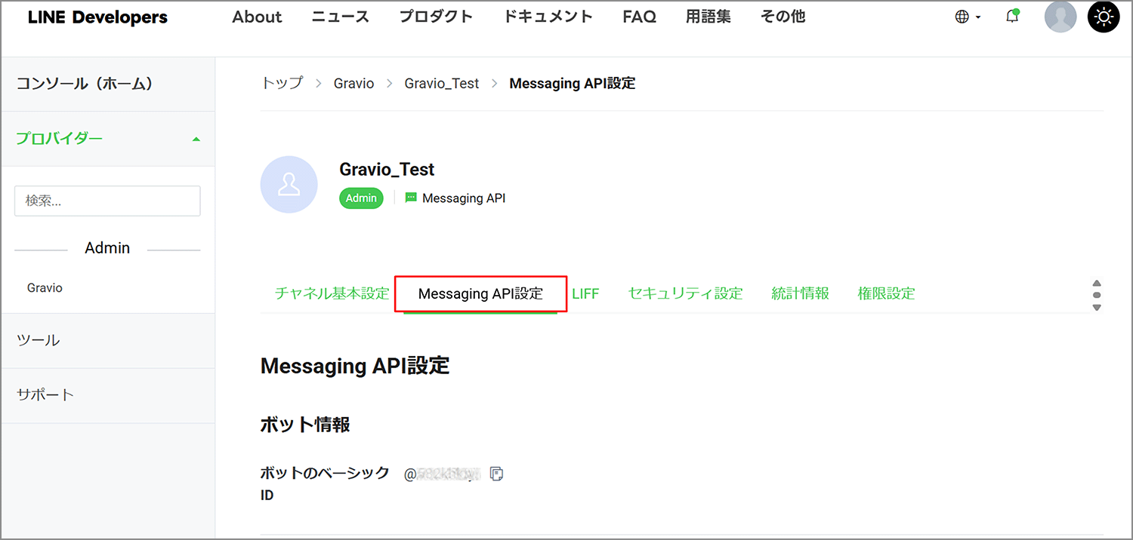The height and width of the screenshot is (540, 1133).
Task: Open the ドキュメント menu
Action: pos(548,17)
